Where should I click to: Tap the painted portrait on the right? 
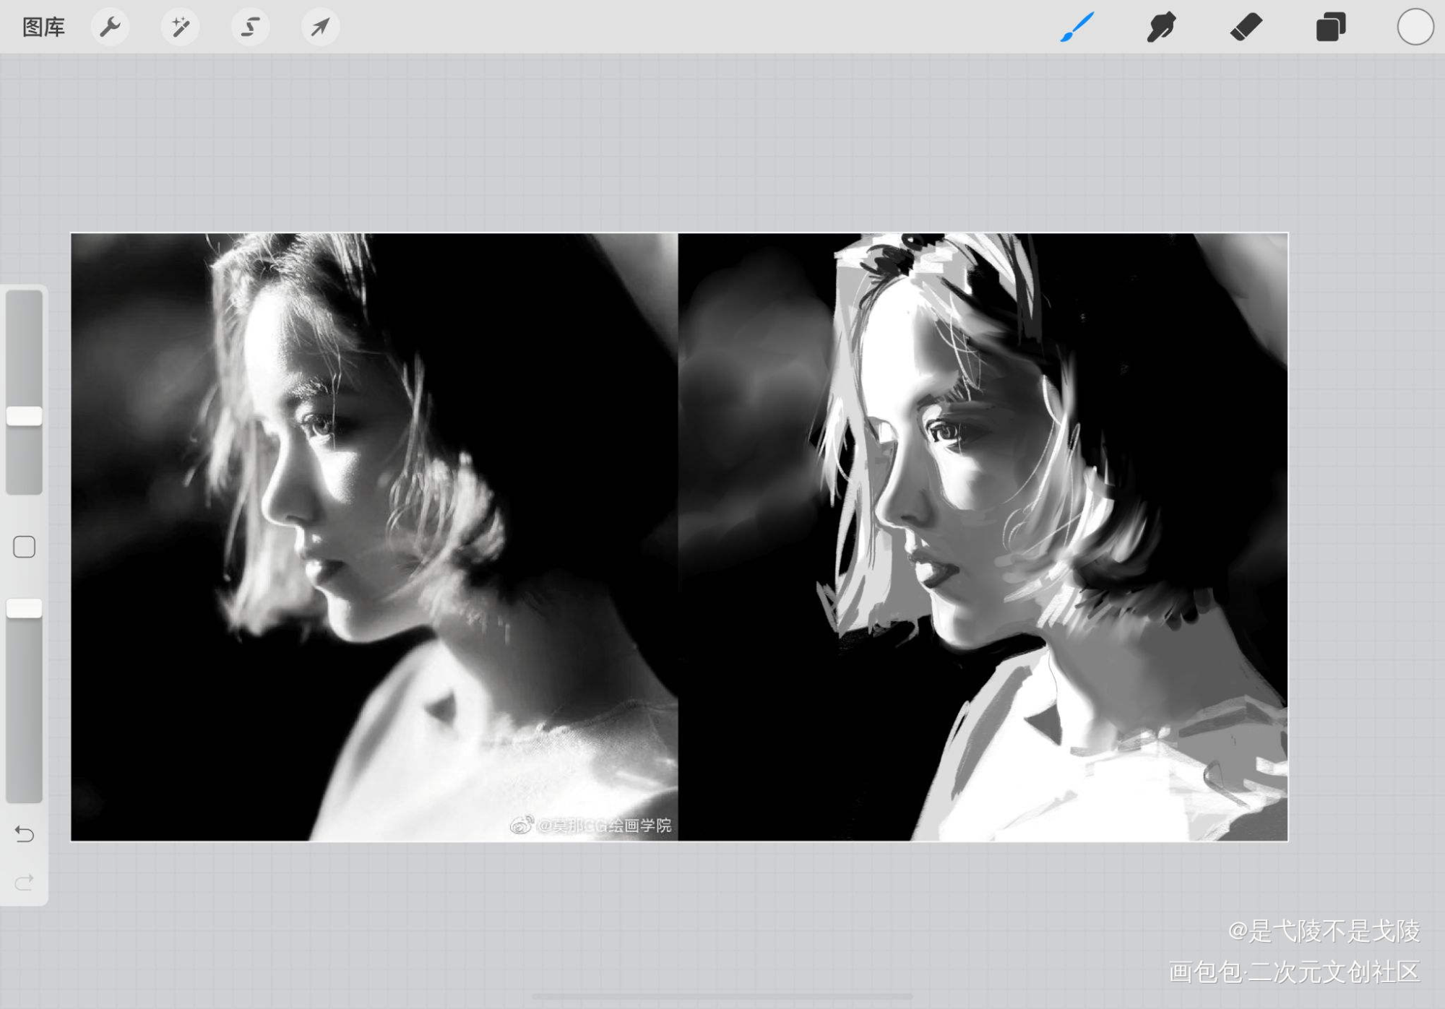[x=983, y=537]
